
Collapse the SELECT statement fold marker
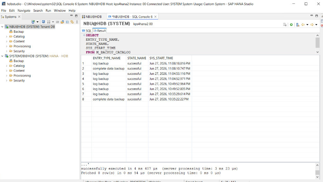[84, 35]
